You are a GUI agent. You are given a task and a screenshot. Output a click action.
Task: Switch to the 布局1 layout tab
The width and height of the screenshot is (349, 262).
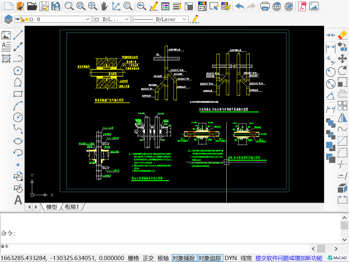point(72,207)
